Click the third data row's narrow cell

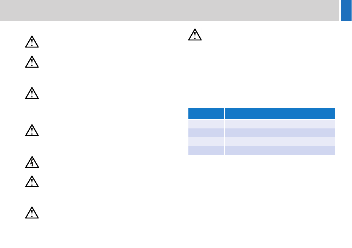[206, 142]
